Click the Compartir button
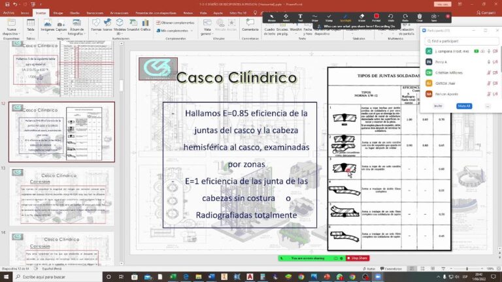 click(x=486, y=13)
